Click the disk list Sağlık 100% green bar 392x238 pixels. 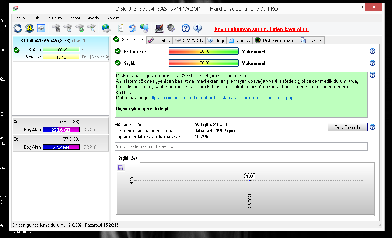pos(61,50)
